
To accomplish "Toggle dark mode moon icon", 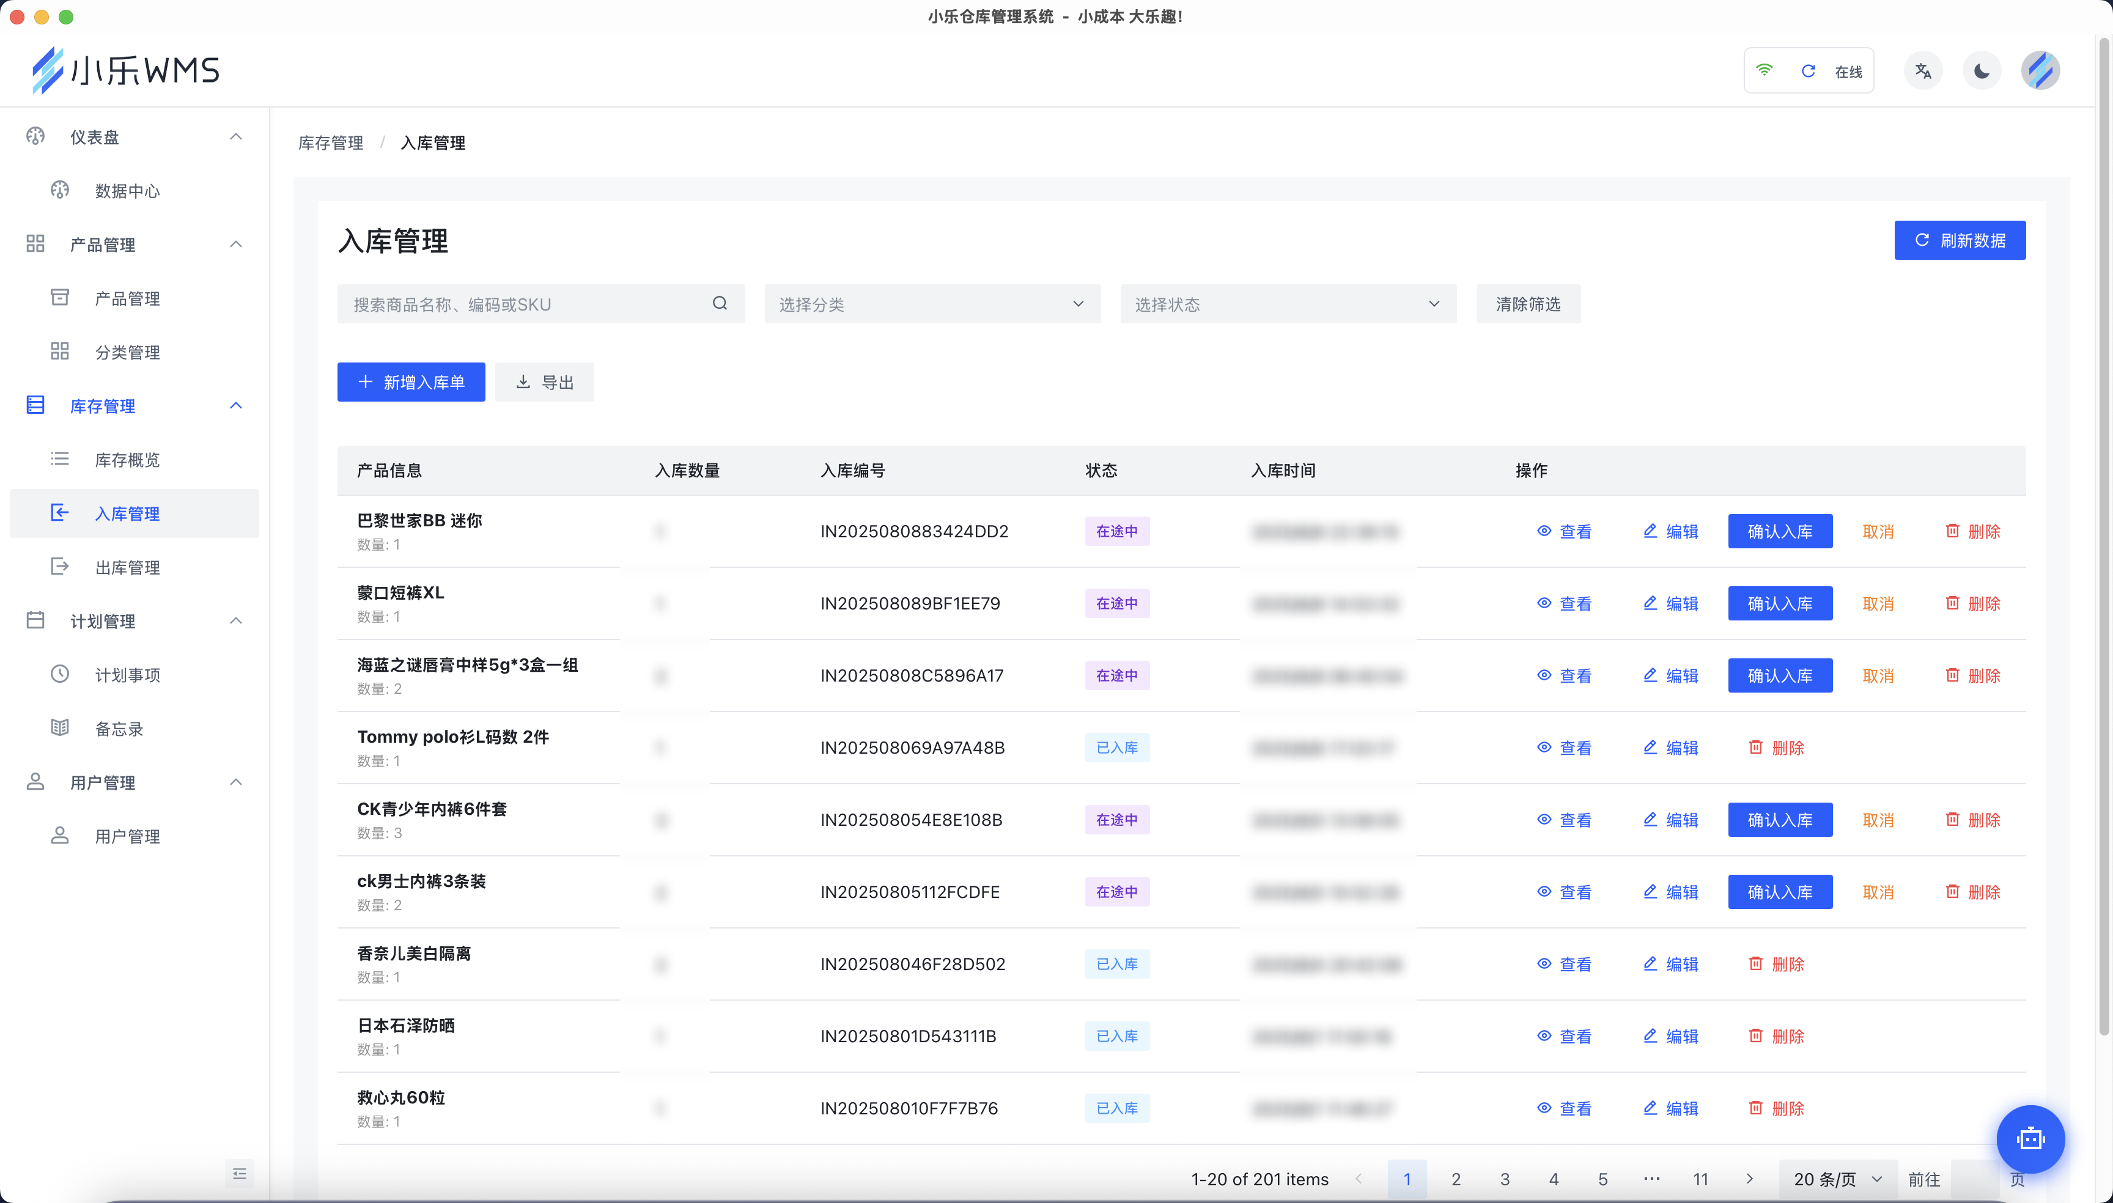I will (x=1981, y=71).
